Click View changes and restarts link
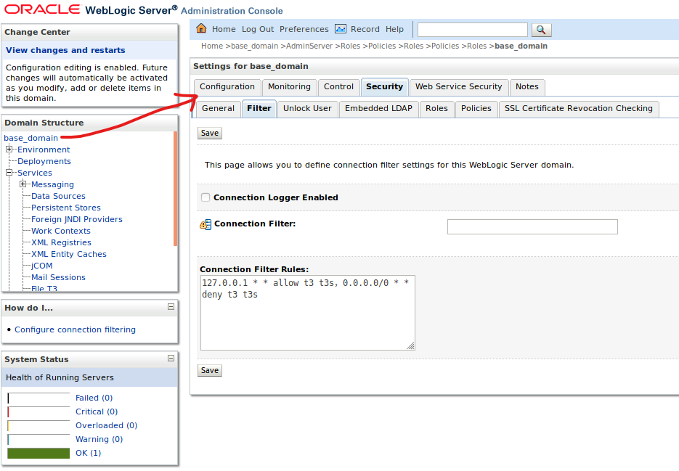This screenshot has height=471, width=679. click(65, 50)
